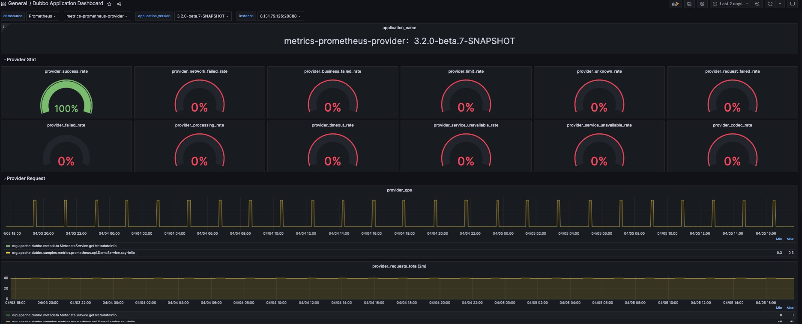Collapse the Provider Stat row
Image resolution: width=802 pixels, height=324 pixels.
pos(21,59)
